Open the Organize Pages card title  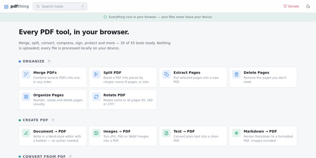48,95
